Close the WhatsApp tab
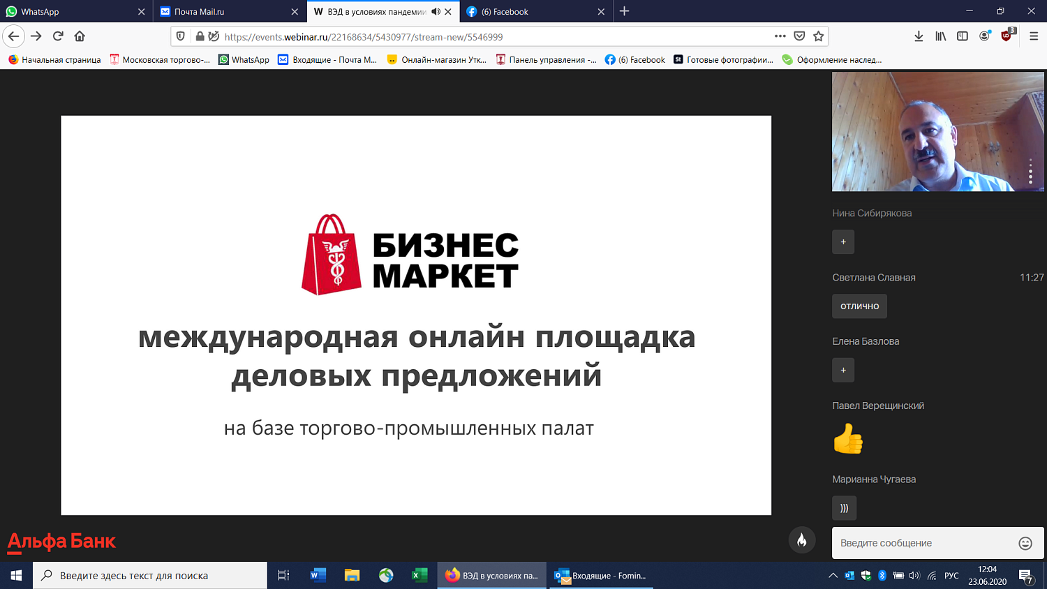This screenshot has width=1047, height=589. coord(141,12)
